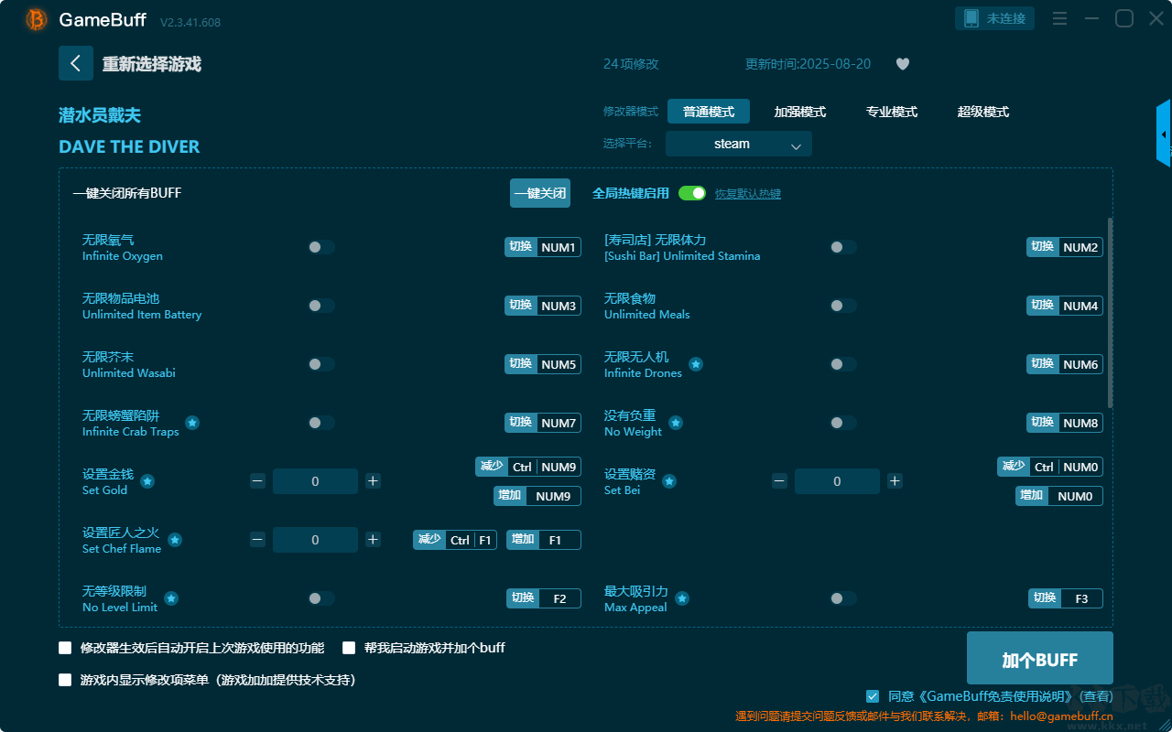This screenshot has height=732, width=1172.
Task: Toggle Unlimited Item Battery switch
Action: pos(321,306)
